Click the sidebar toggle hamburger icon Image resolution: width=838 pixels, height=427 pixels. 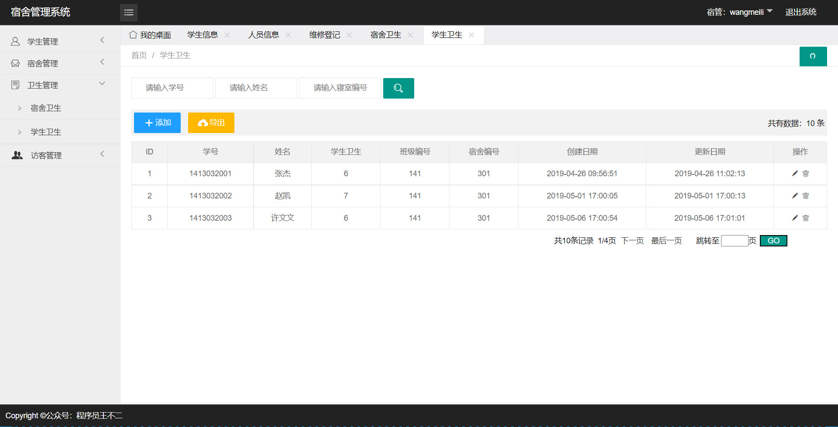128,12
